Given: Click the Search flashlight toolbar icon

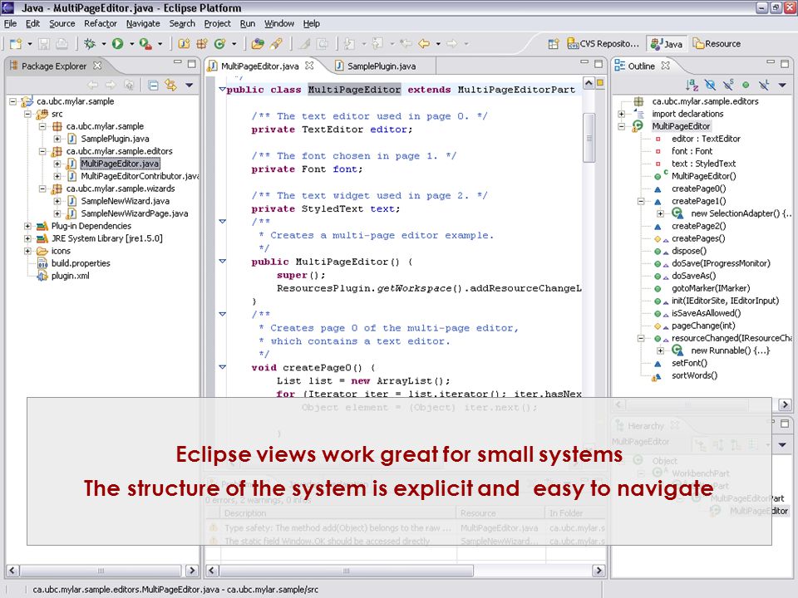Looking at the screenshot, I should pyautogui.click(x=276, y=44).
